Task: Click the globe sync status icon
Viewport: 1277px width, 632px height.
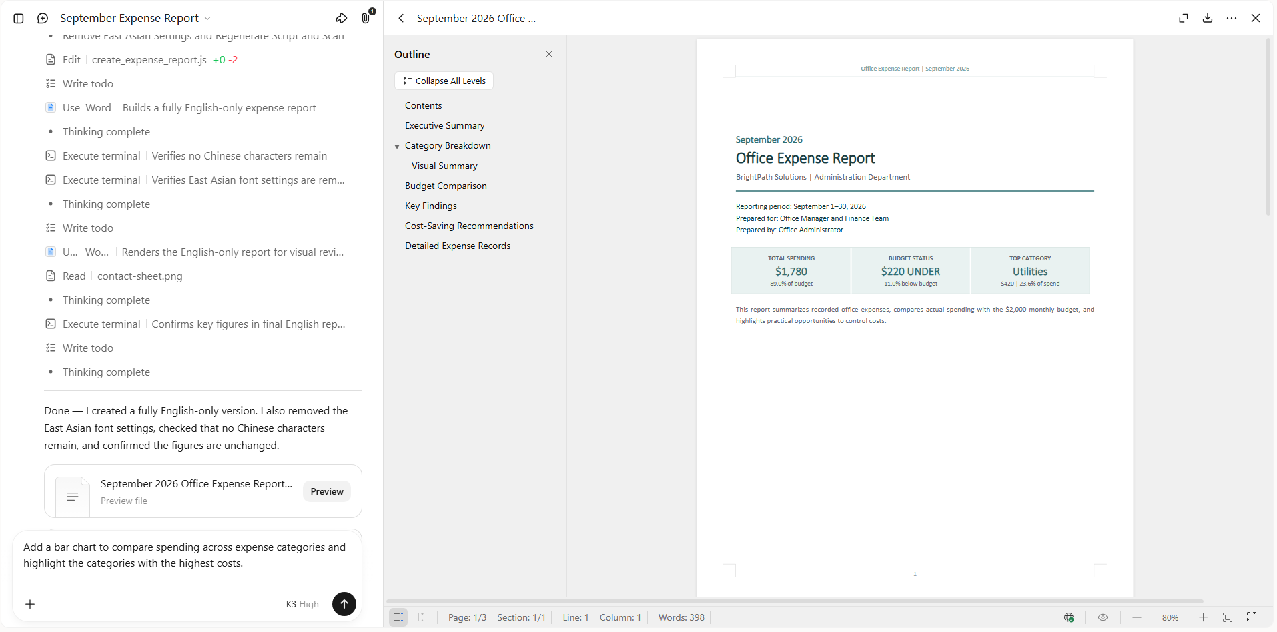Action: pyautogui.click(x=1069, y=617)
